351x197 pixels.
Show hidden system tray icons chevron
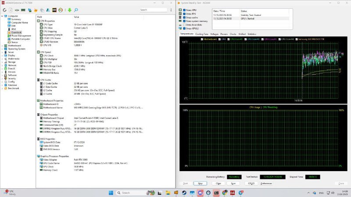(308, 193)
